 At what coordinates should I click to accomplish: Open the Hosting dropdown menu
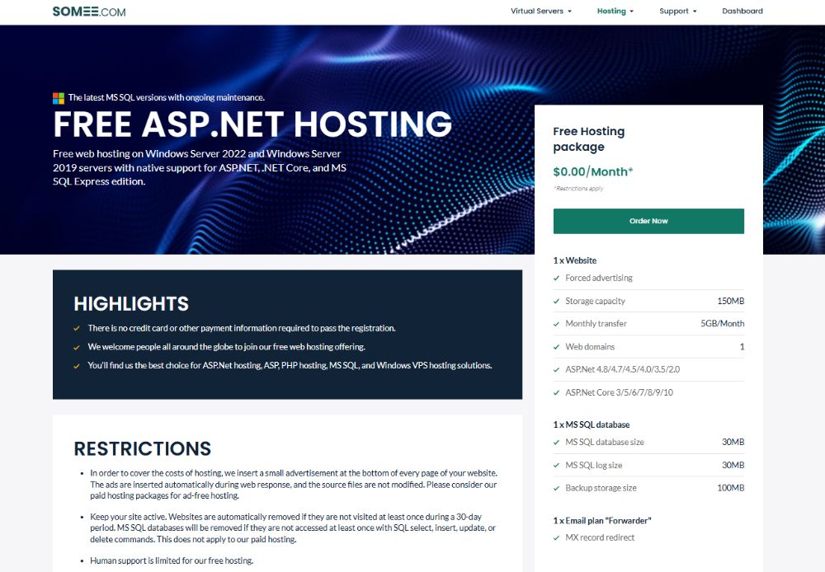pyautogui.click(x=615, y=12)
